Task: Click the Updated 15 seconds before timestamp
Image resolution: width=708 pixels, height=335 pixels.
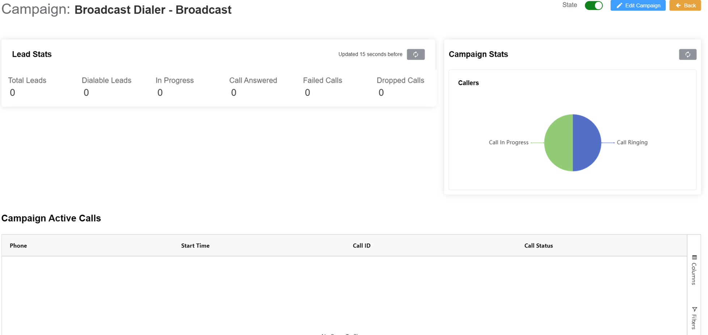Action: point(370,54)
